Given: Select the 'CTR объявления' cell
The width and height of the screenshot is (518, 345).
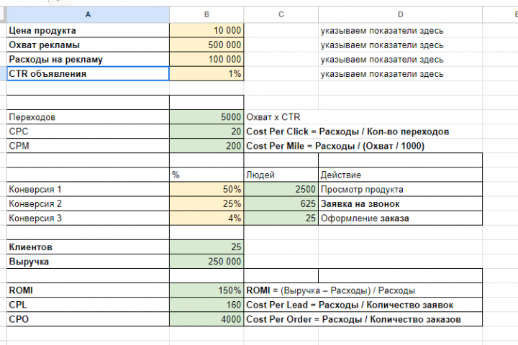Looking at the screenshot, I should coord(88,73).
